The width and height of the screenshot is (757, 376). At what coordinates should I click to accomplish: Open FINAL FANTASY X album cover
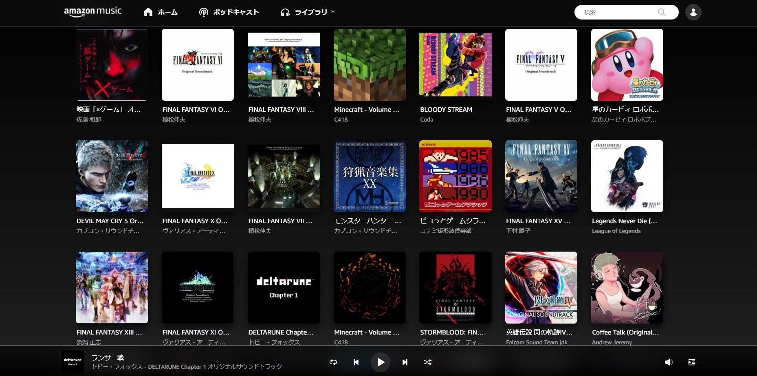pos(198,176)
